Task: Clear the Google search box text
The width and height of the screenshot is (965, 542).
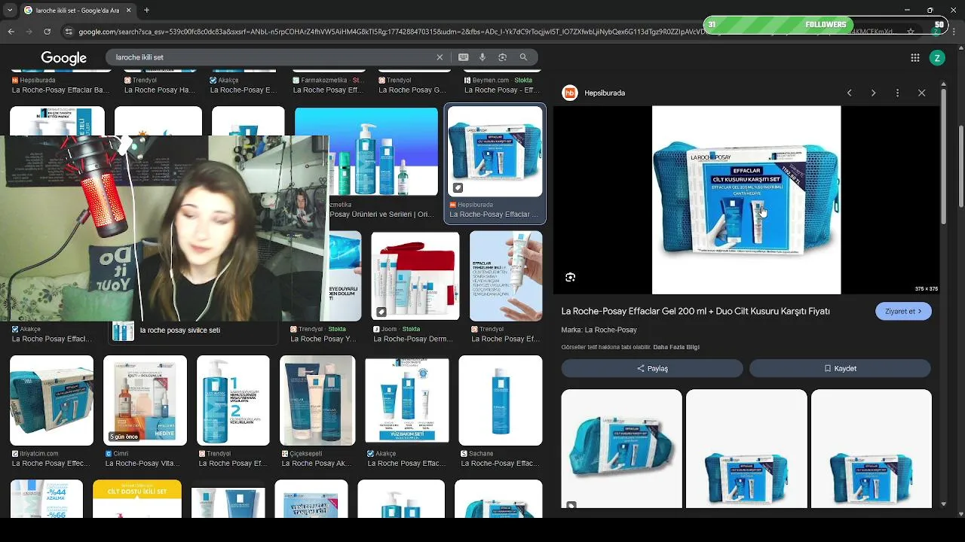Action: (x=440, y=57)
